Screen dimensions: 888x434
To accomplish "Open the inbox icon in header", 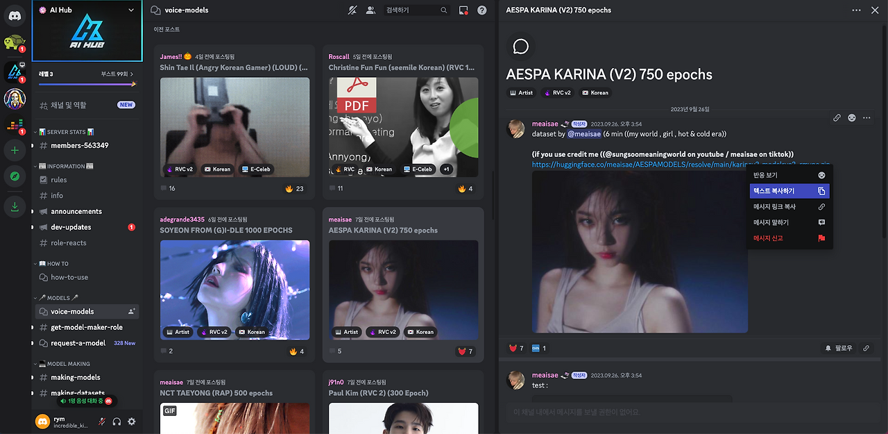I will (x=463, y=10).
